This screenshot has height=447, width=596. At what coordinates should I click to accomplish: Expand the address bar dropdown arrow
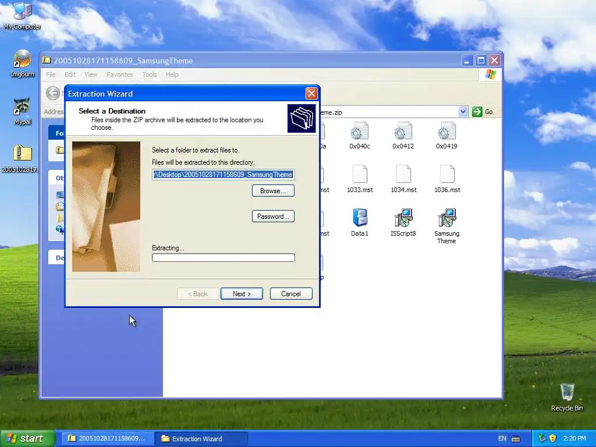click(x=463, y=112)
